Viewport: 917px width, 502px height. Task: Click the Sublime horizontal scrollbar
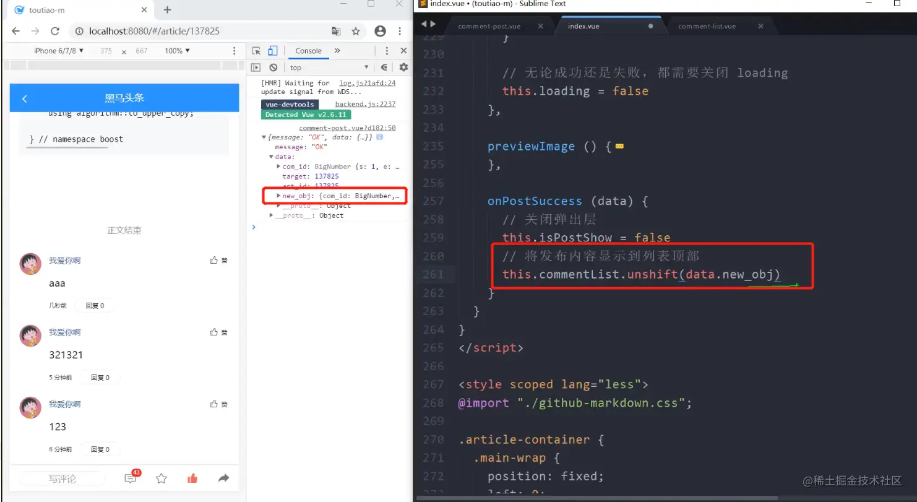[597, 498]
